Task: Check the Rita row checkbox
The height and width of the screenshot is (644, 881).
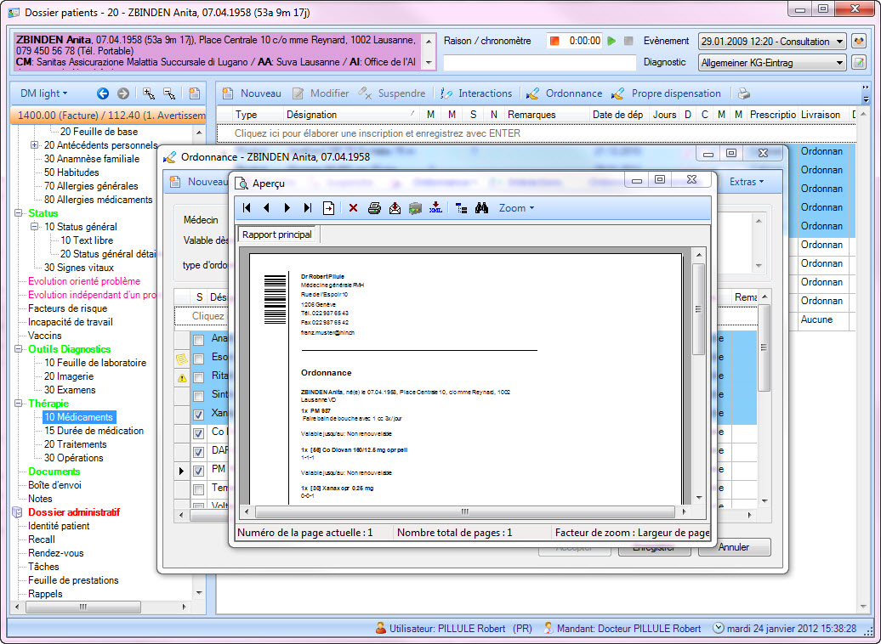Action: [x=198, y=377]
